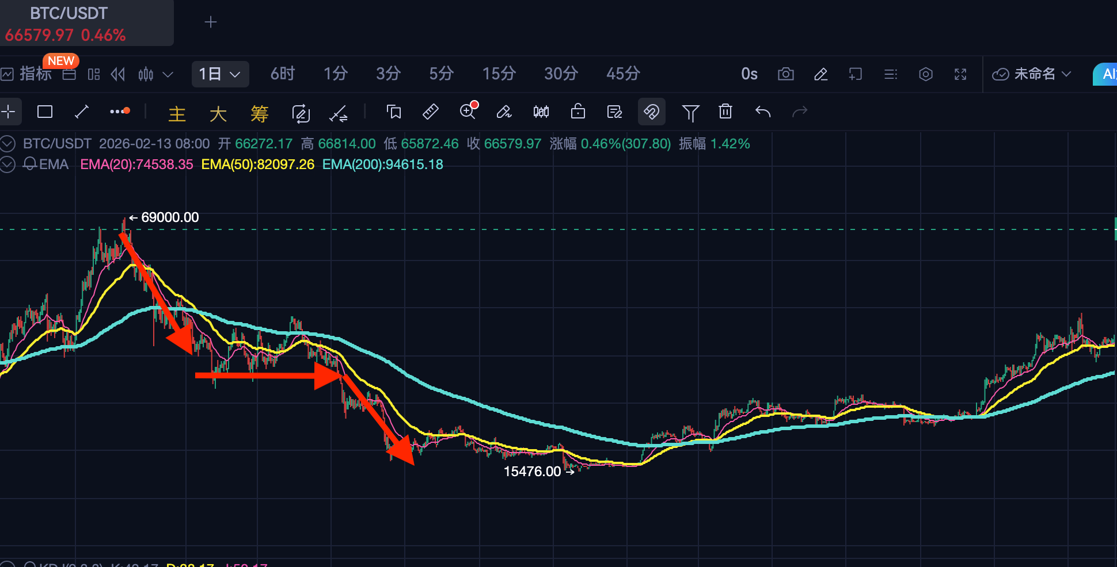Open chart settings hexagon icon
This screenshot has width=1117, height=567.
click(x=926, y=74)
